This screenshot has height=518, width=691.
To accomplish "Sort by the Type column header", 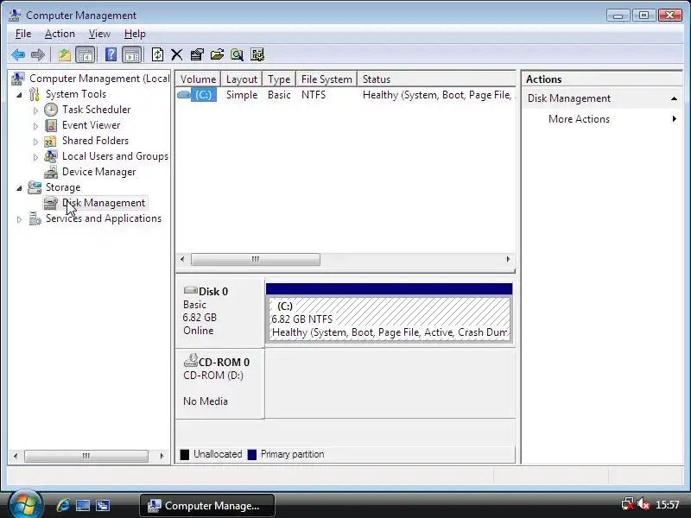I will pyautogui.click(x=279, y=79).
